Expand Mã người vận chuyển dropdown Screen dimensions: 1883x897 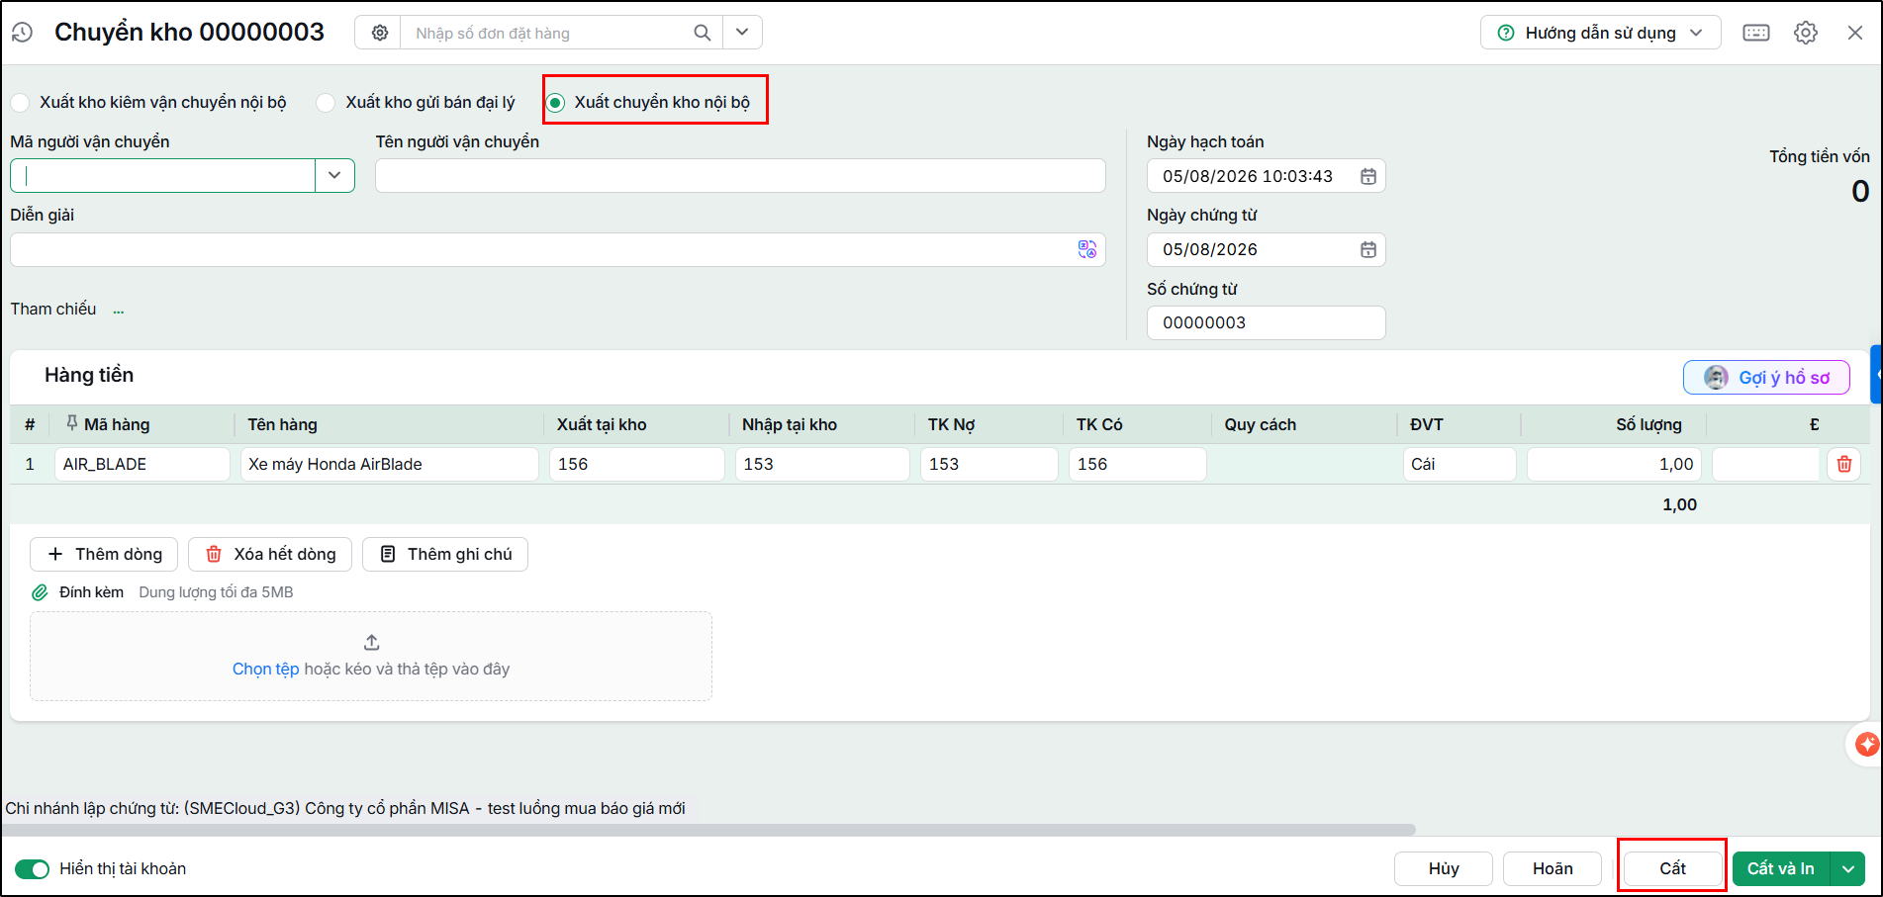[334, 175]
